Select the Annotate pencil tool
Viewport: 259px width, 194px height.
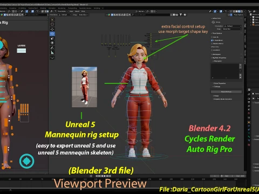pyautogui.click(x=52, y=48)
